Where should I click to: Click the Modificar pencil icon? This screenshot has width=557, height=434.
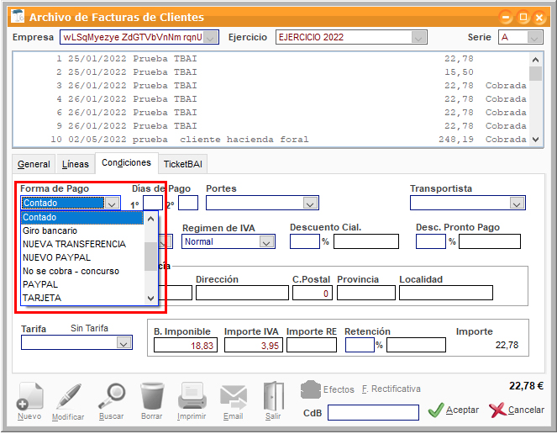coord(68,397)
